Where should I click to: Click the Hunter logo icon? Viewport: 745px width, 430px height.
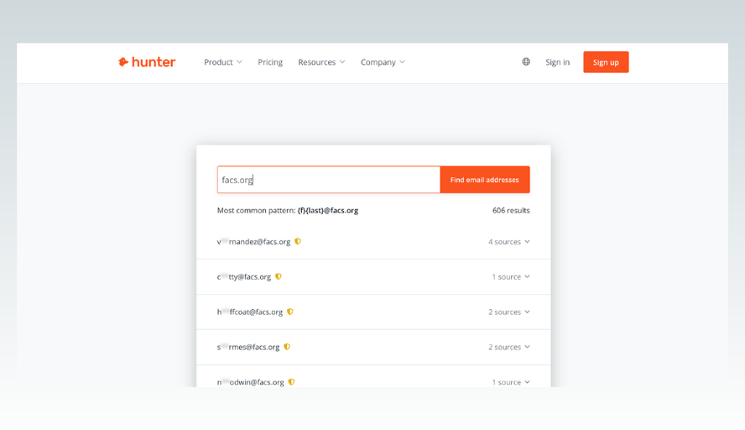point(123,62)
